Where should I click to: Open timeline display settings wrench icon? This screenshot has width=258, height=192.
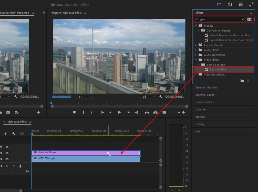pos(14,134)
